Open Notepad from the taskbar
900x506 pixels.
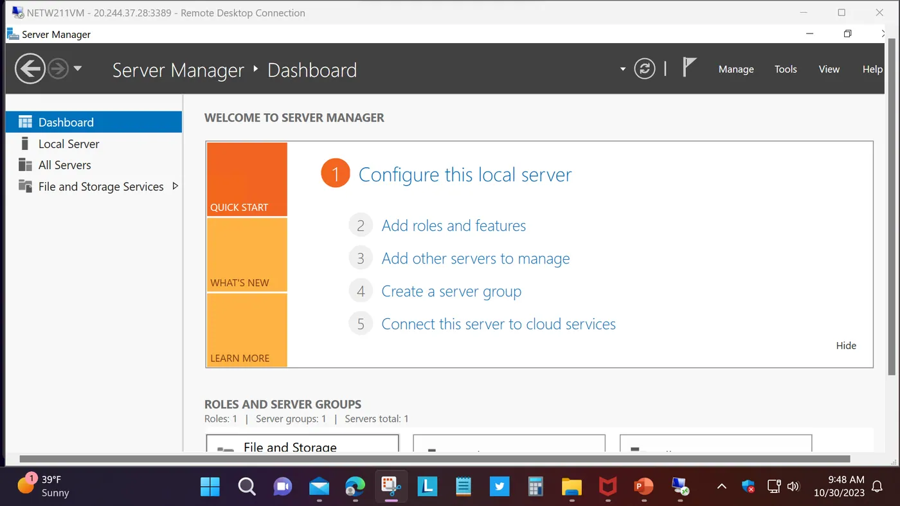coord(464,487)
